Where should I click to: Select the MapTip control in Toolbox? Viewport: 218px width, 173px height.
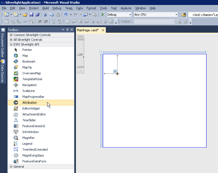click(41, 67)
